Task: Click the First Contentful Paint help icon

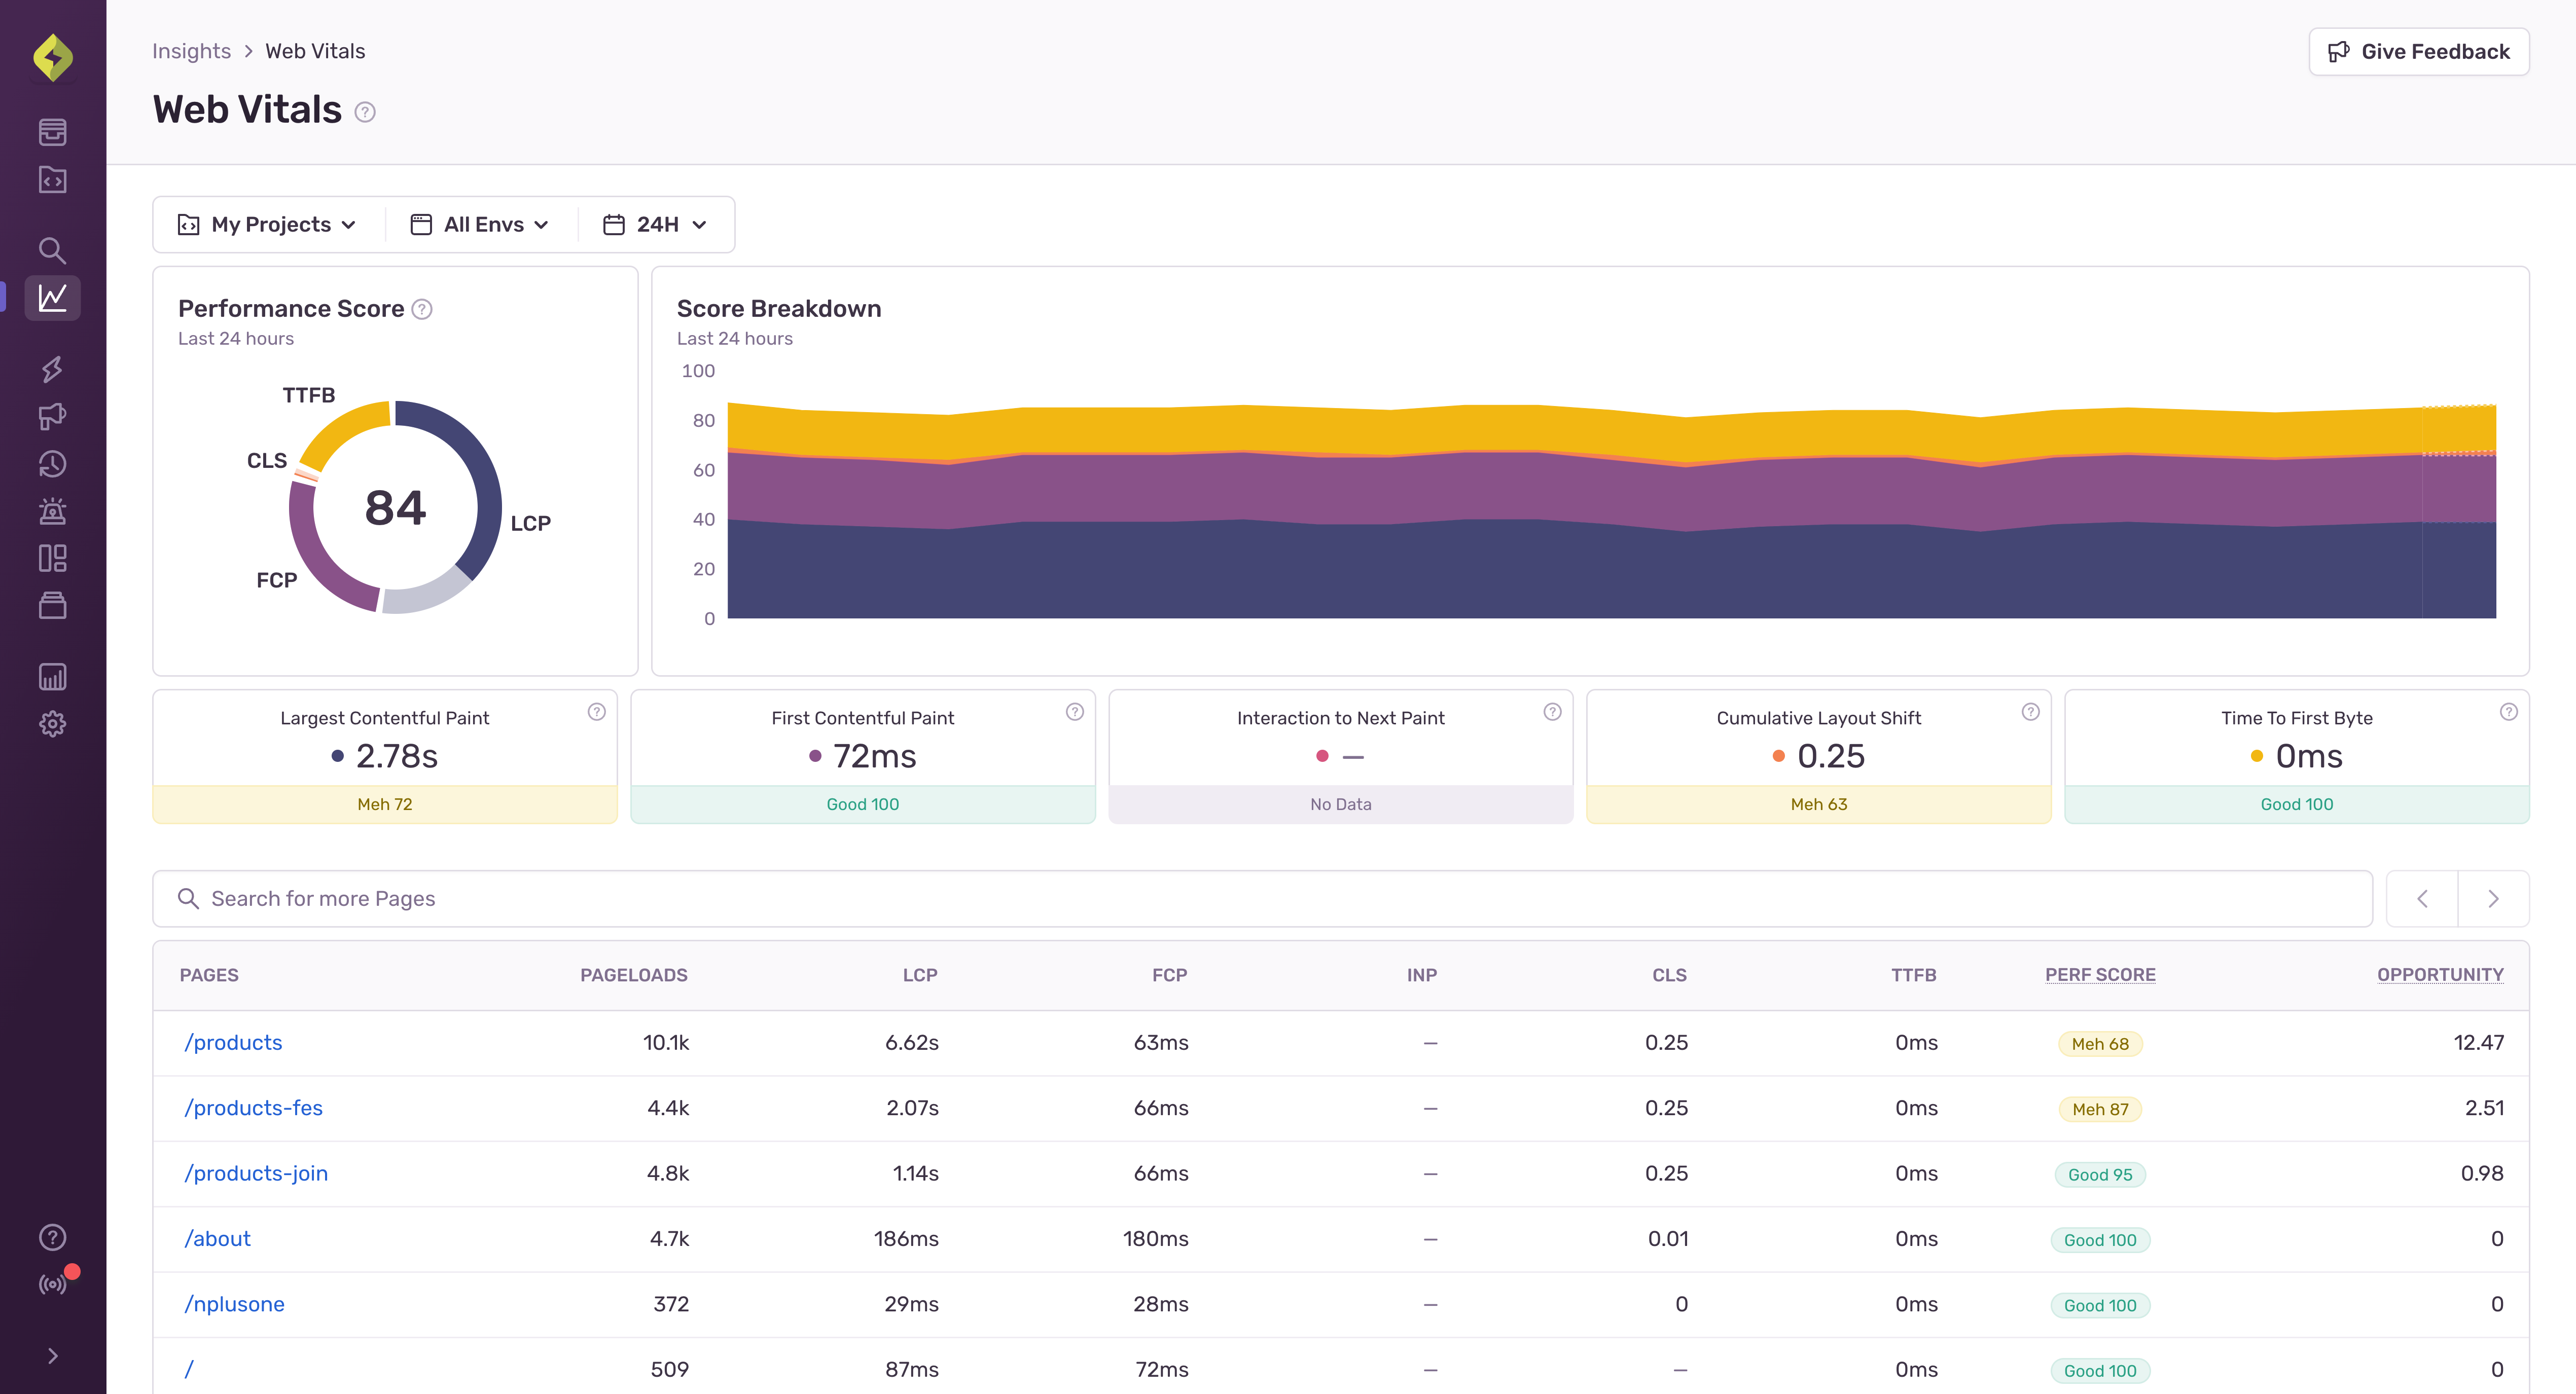Action: (1075, 712)
